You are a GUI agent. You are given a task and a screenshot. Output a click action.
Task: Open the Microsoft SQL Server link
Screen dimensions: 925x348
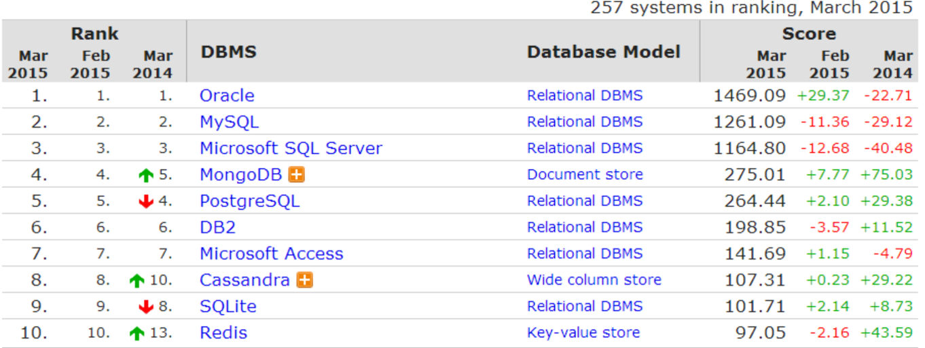click(x=291, y=148)
